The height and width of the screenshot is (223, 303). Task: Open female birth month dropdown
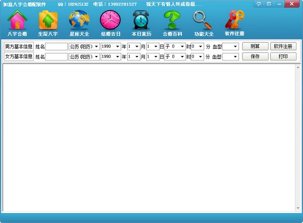click(x=134, y=57)
